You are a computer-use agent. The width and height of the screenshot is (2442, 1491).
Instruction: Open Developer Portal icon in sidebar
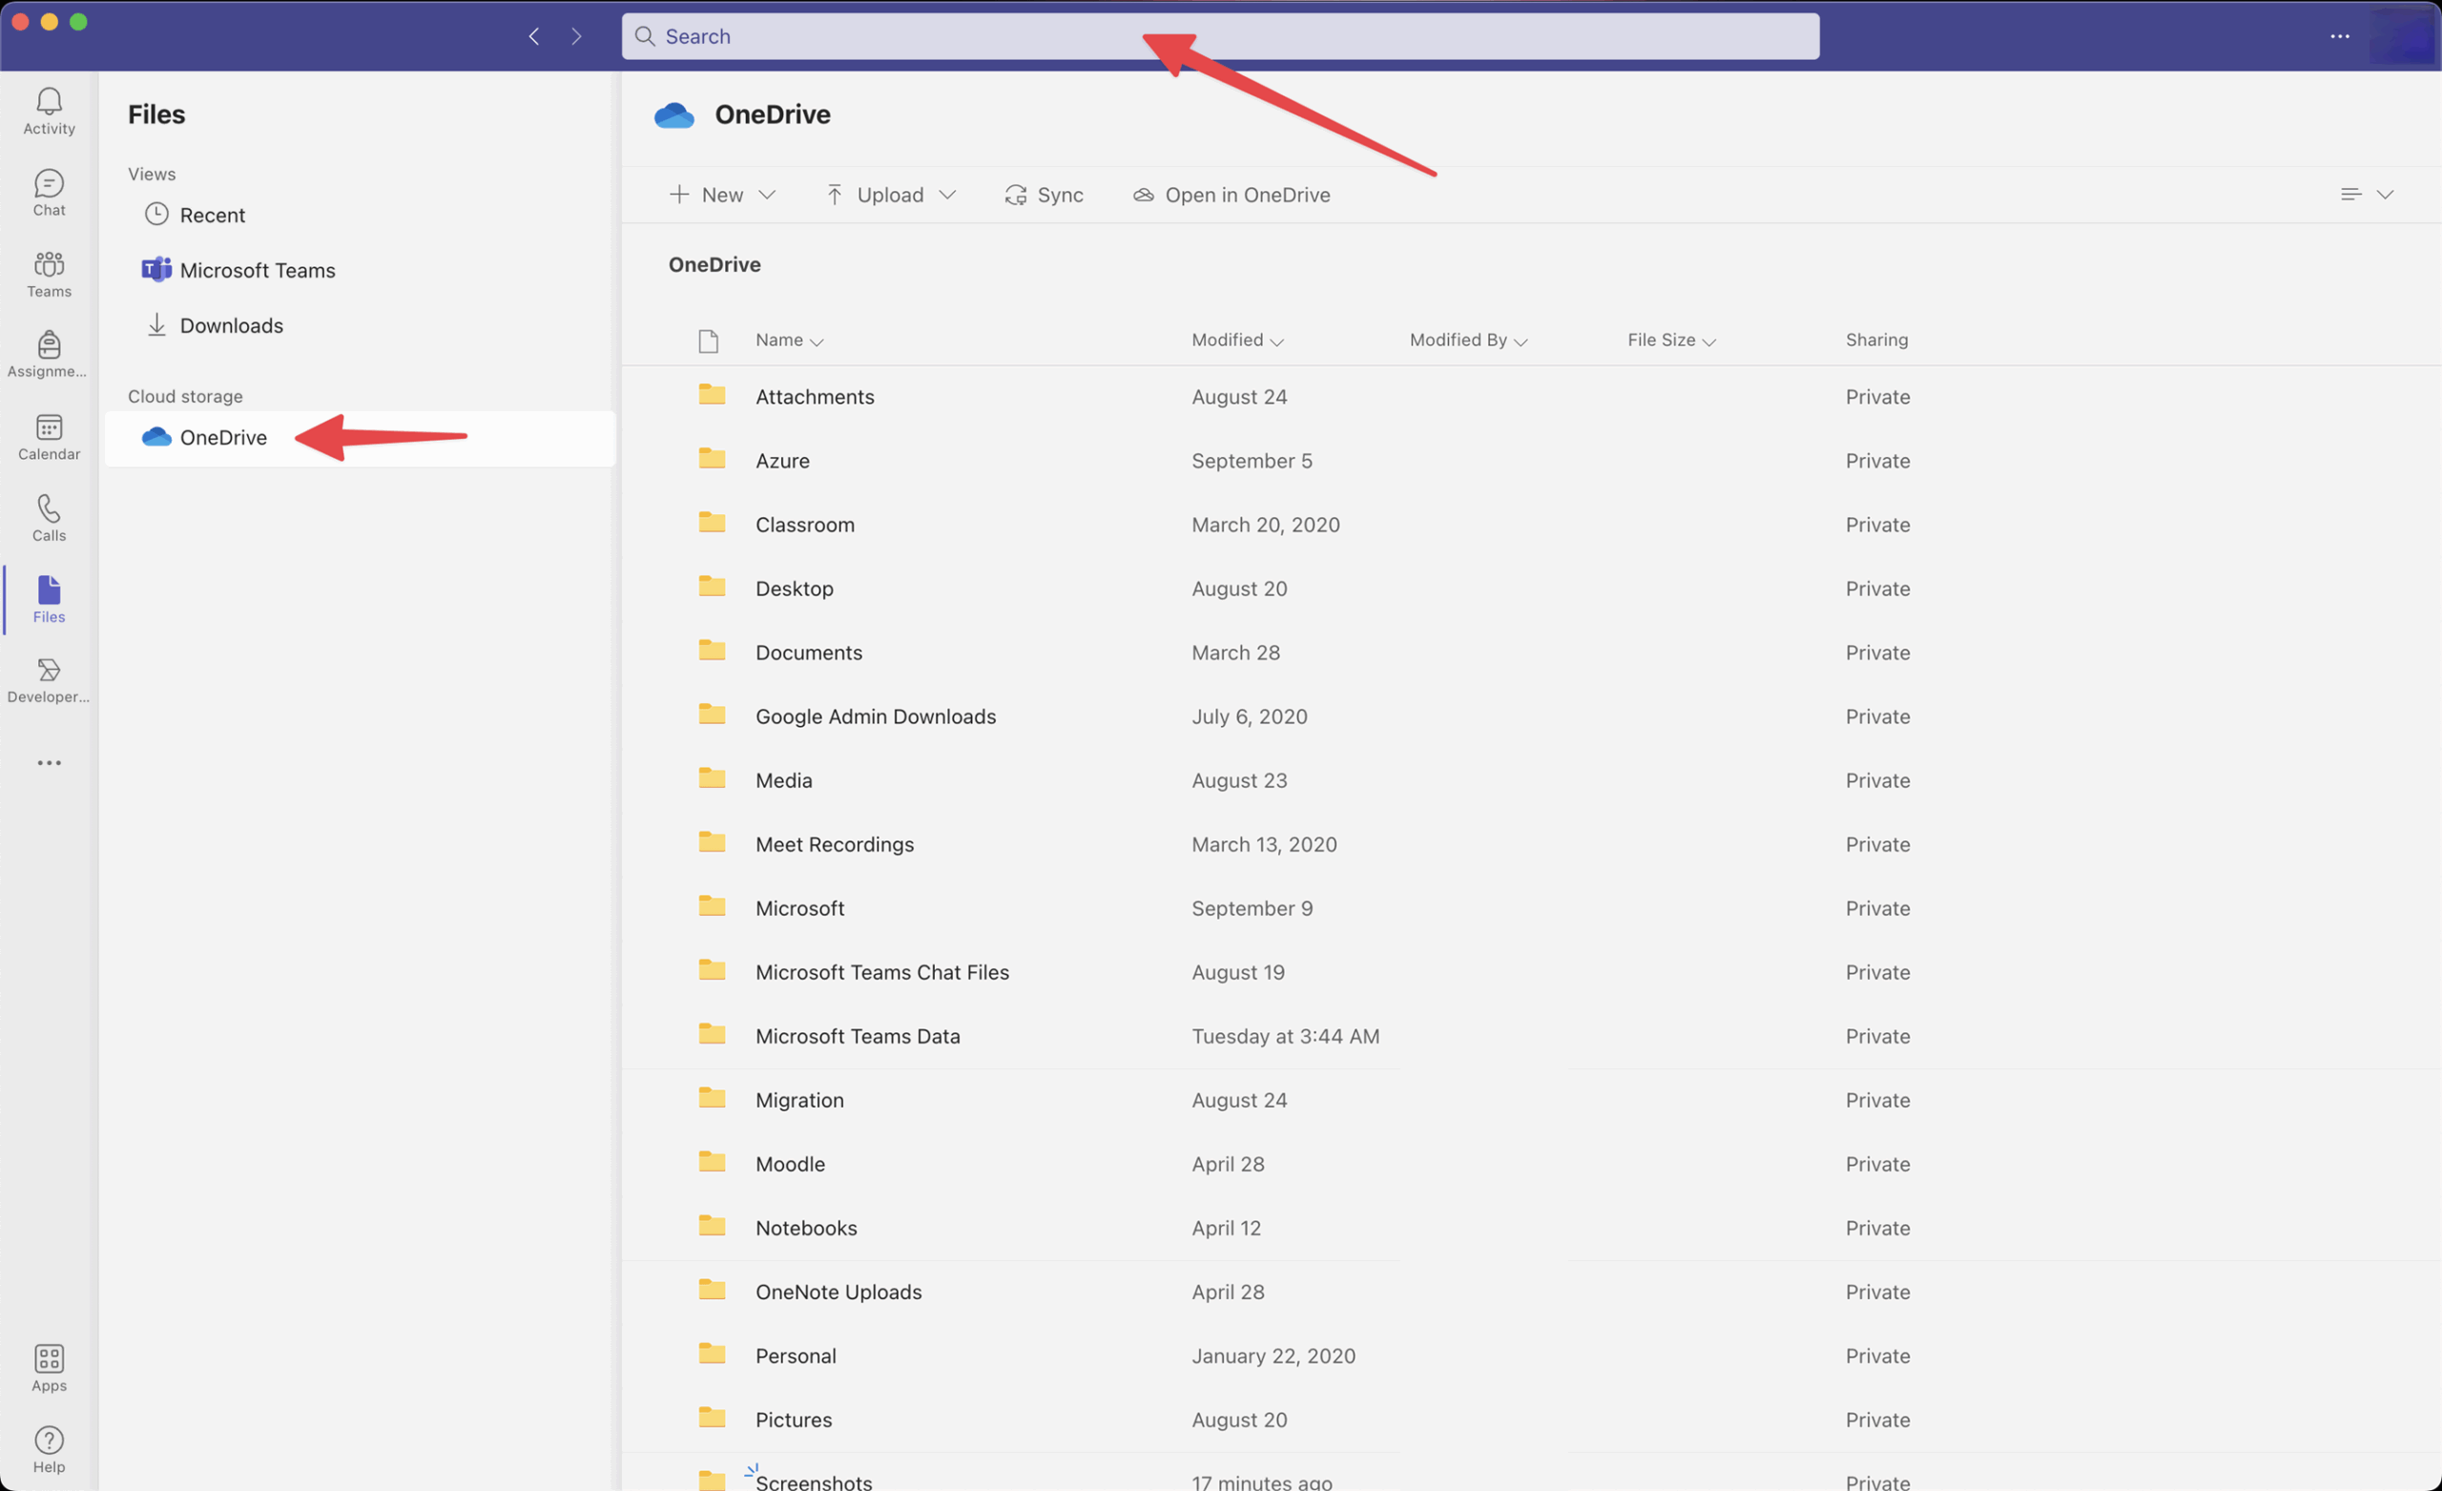point(49,680)
